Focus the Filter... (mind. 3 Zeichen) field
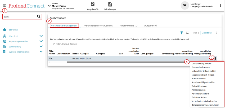Viewport: 225px width, 108px height. pyautogui.click(x=65, y=44)
